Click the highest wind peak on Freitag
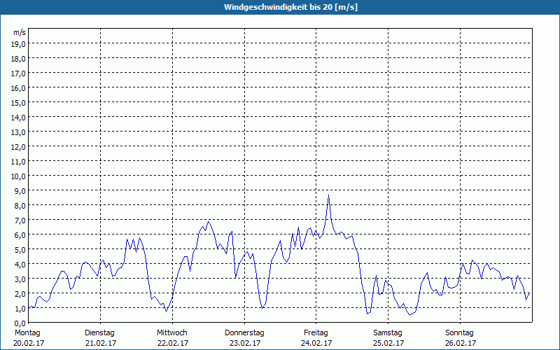560x350 pixels. click(x=328, y=195)
